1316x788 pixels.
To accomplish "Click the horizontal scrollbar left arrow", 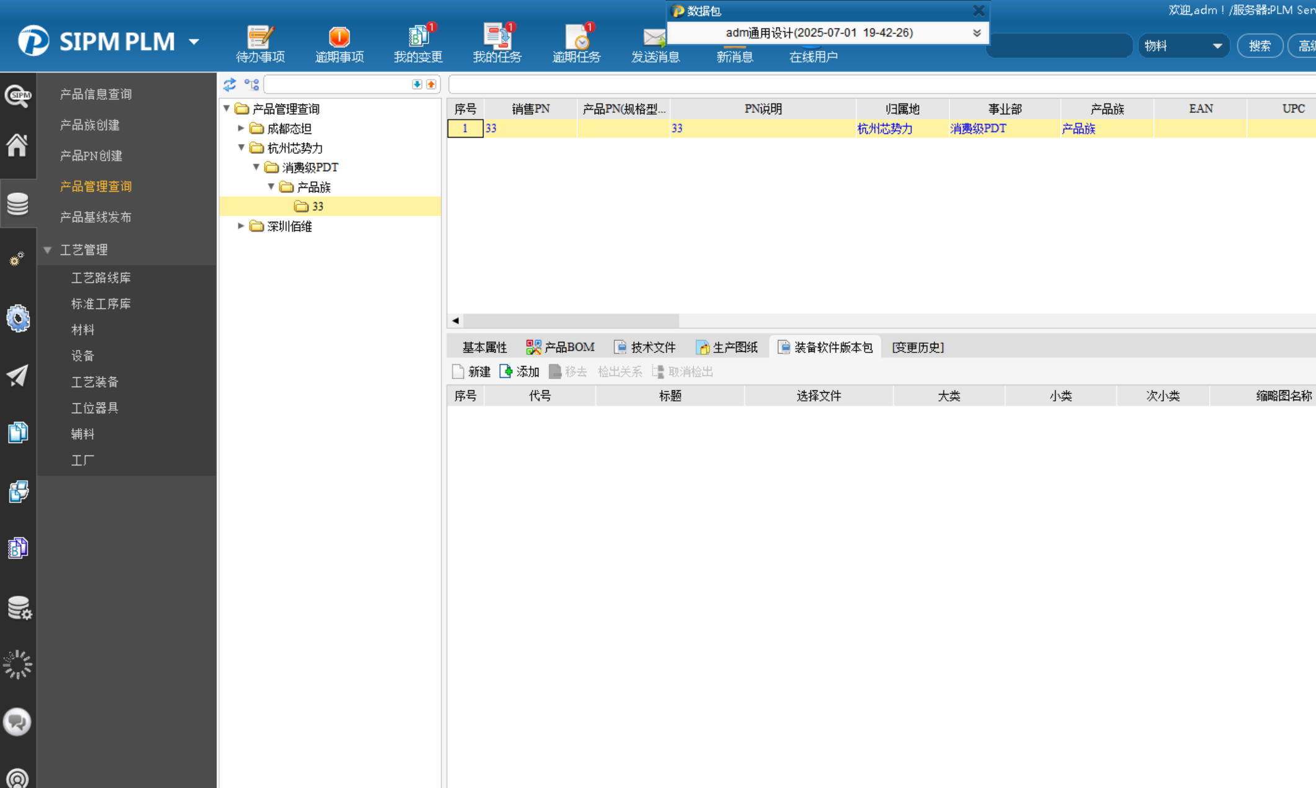I will 456,321.
